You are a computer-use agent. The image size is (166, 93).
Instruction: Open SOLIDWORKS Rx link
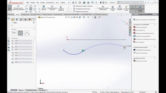(139, 30)
